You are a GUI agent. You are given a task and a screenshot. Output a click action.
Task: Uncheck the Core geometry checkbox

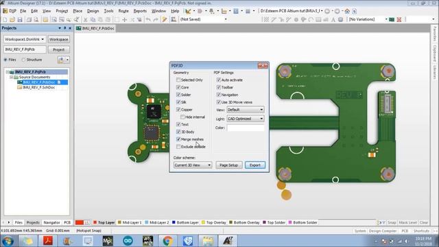[178, 87]
